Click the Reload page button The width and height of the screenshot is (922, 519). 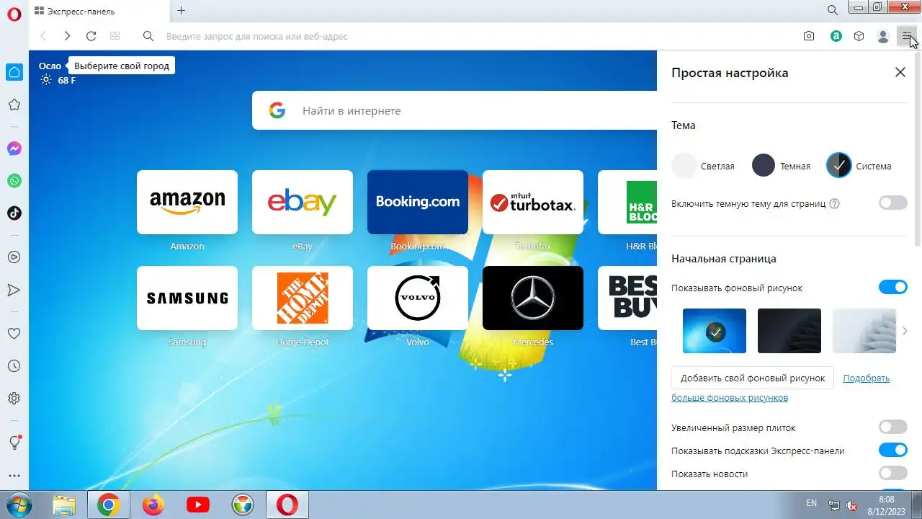click(x=91, y=36)
